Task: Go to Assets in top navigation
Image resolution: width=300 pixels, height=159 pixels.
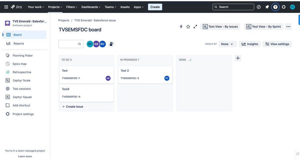Action: (125, 7)
